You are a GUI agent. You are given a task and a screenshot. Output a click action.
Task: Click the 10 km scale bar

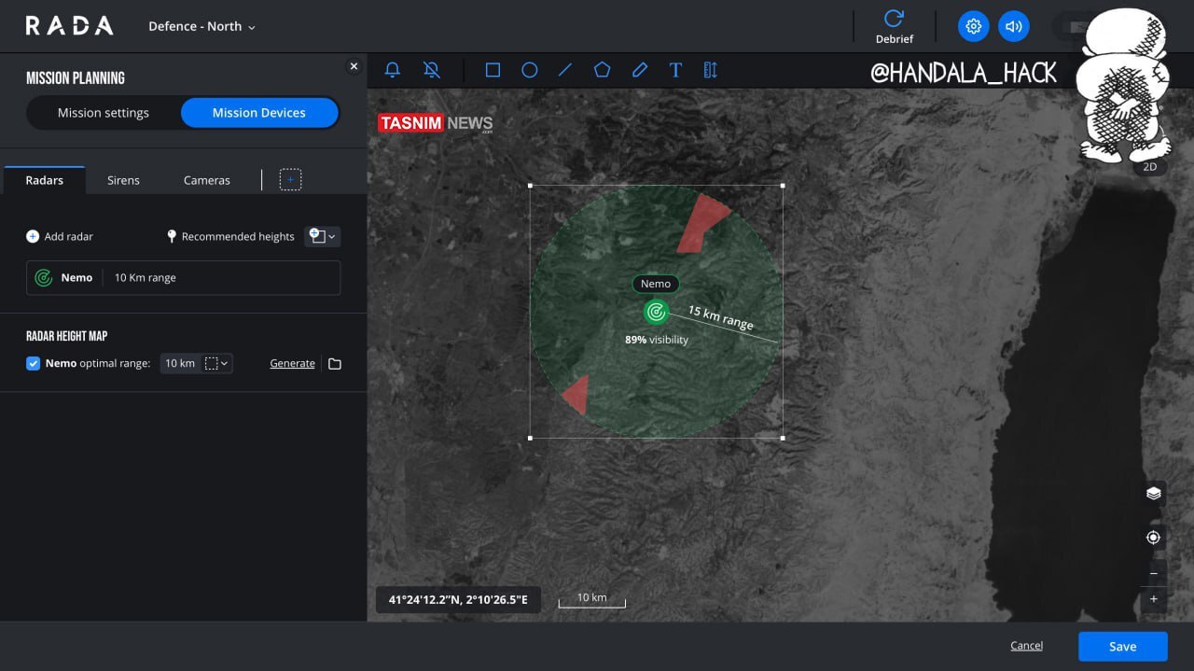coord(591,599)
